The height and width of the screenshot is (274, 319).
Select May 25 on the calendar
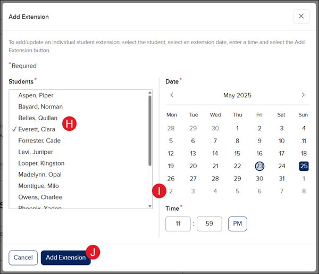304,166
